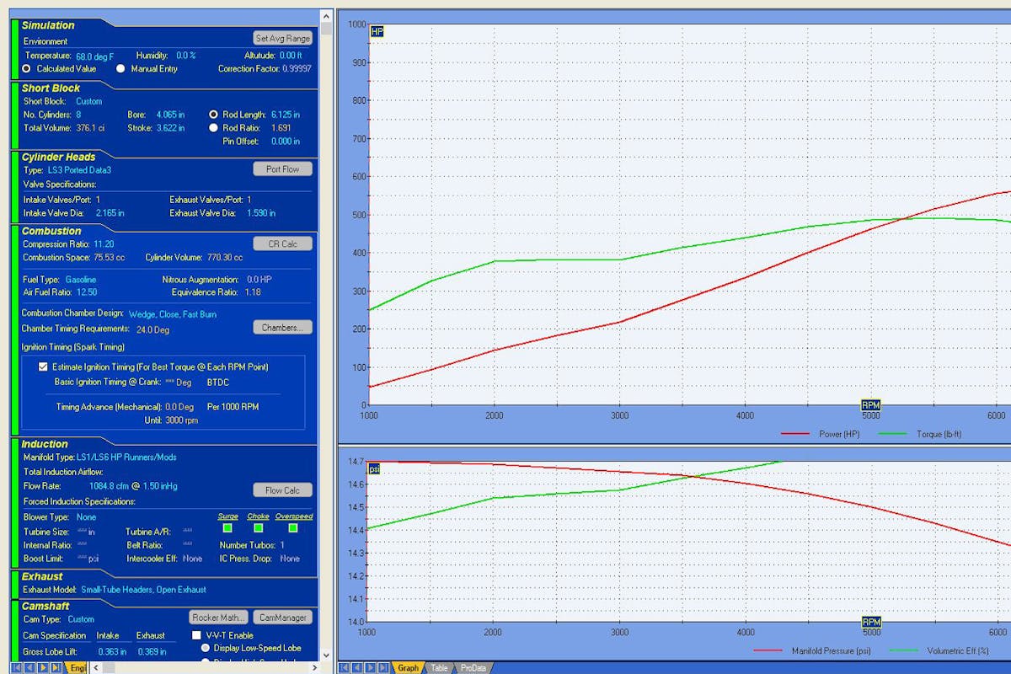Screen dimensions: 1011x674
Task: Change Exhaust Model Small-Tube Headers selection
Action: (x=143, y=590)
